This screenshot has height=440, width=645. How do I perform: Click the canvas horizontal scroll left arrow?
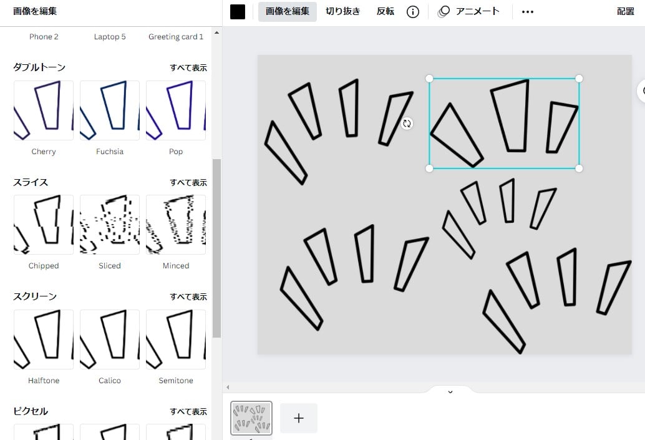[x=228, y=387]
